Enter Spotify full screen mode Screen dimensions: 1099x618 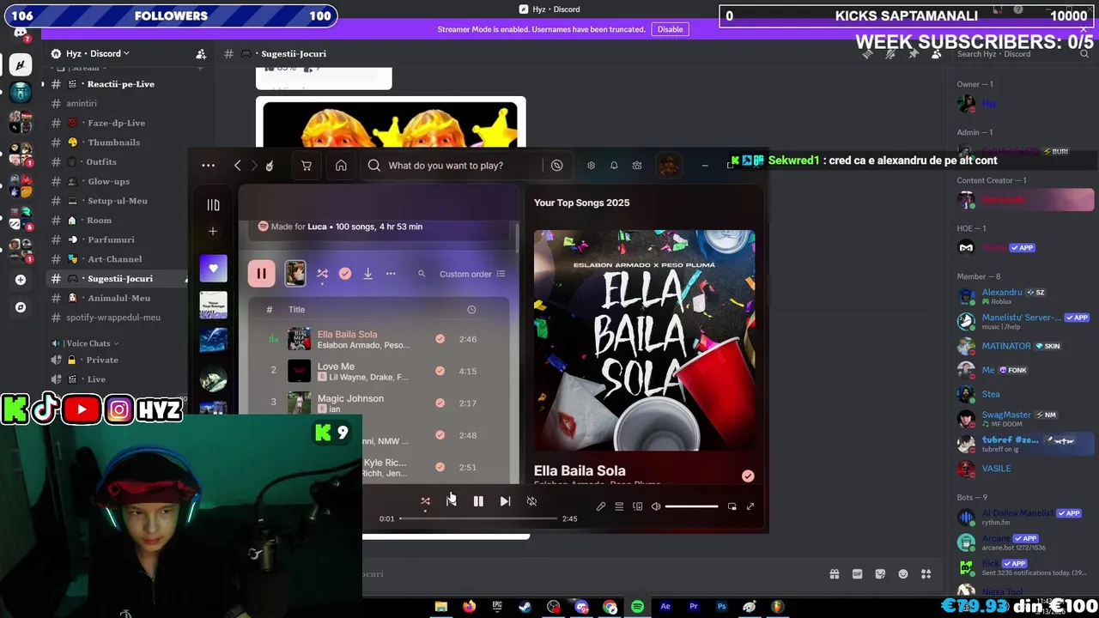[x=750, y=506]
